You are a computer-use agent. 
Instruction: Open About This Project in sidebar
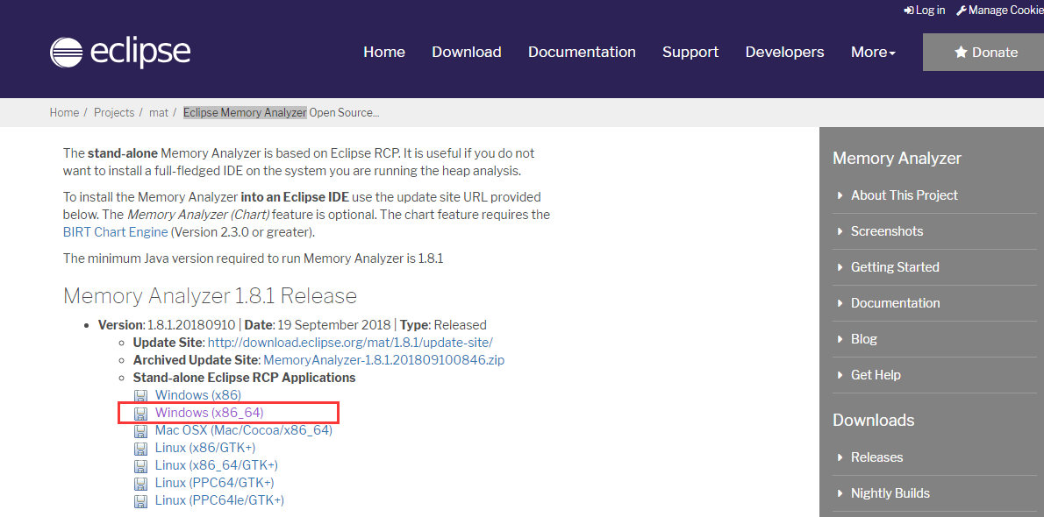(x=905, y=195)
